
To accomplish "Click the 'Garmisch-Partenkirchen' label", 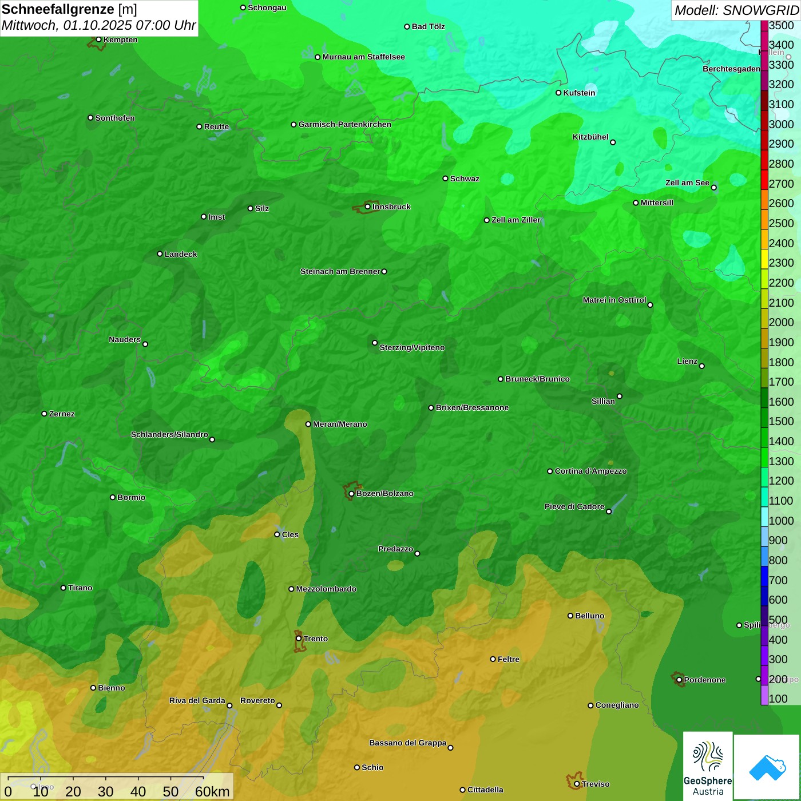I will coord(345,125).
